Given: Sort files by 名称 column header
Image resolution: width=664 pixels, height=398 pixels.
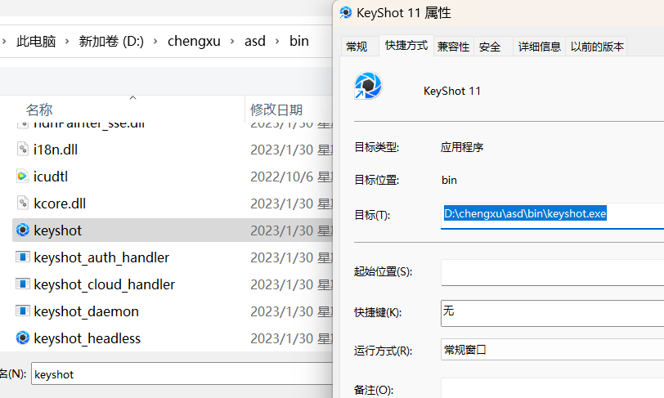Looking at the screenshot, I should click(39, 110).
